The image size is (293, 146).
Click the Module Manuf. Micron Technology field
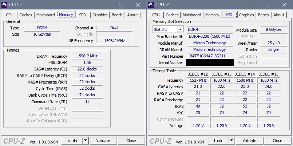tap(210, 43)
